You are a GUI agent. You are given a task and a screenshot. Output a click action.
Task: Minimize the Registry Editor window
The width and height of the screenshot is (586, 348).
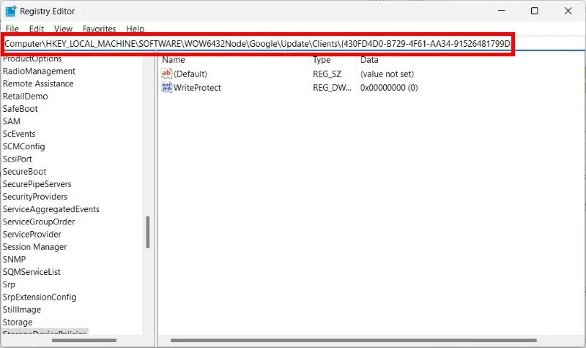click(x=501, y=11)
